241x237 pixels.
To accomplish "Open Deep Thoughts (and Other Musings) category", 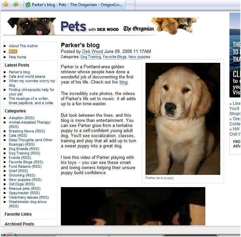I will pos(31,142).
